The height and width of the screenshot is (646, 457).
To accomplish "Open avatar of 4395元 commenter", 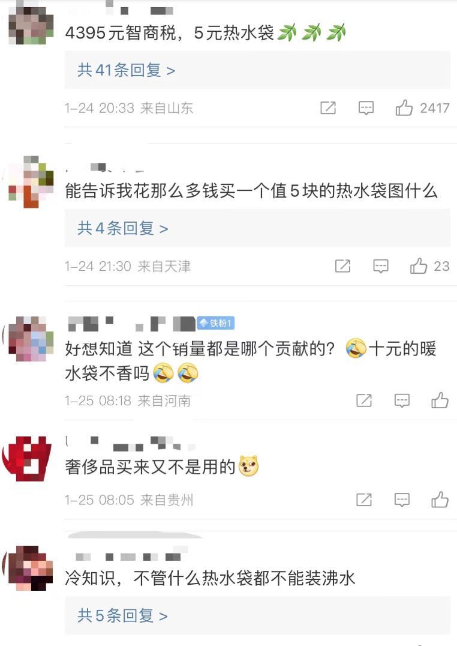I will [31, 24].
